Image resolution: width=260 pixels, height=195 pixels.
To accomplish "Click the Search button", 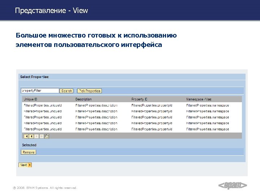I will [x=66, y=91].
